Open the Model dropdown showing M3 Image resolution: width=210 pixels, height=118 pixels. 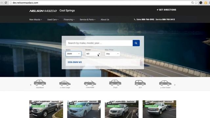93,54
